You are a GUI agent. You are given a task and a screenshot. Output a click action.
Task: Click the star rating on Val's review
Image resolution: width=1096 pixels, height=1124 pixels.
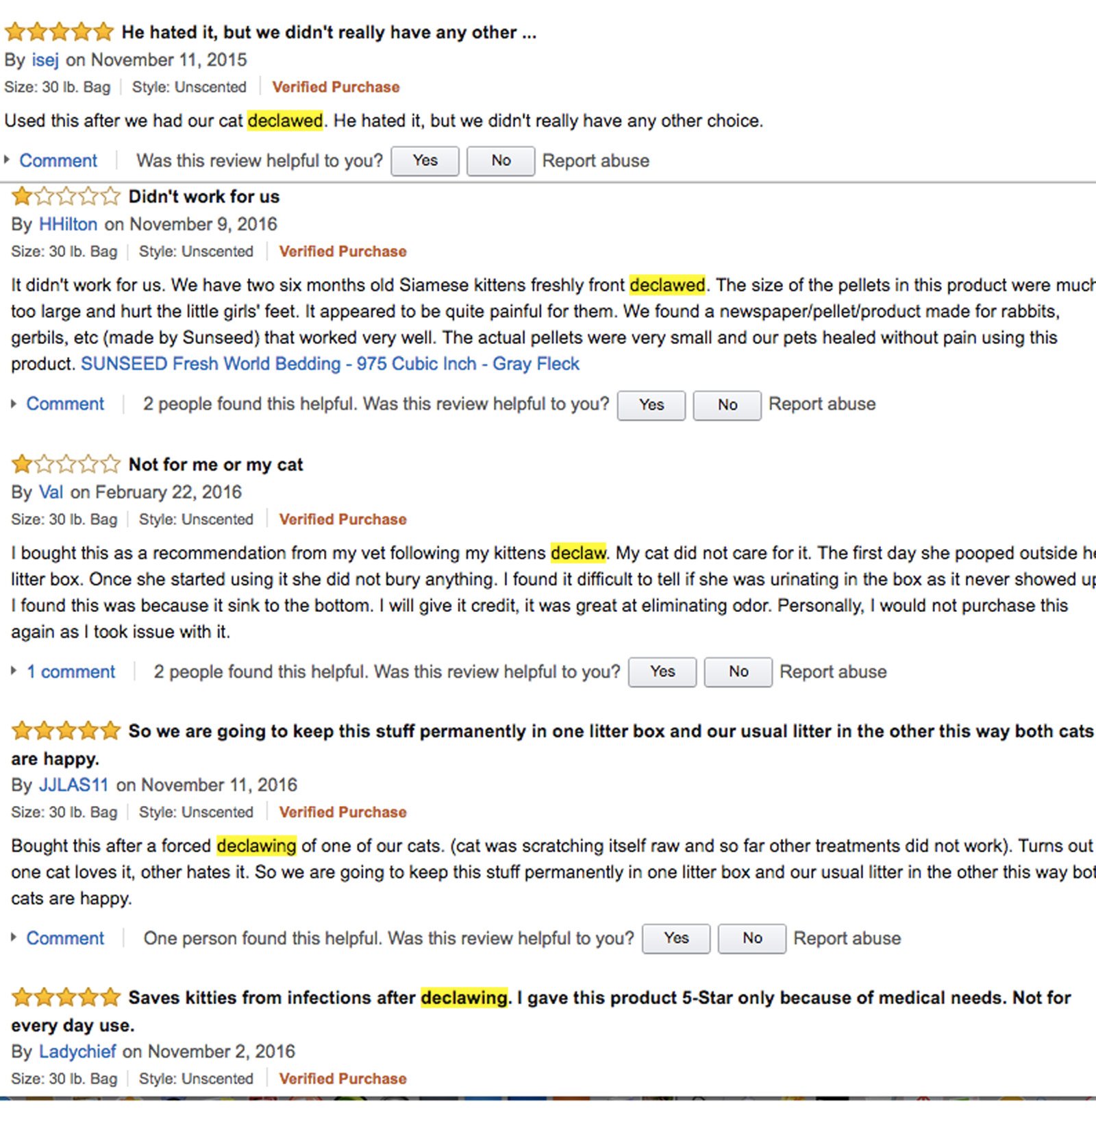pyautogui.click(x=66, y=465)
